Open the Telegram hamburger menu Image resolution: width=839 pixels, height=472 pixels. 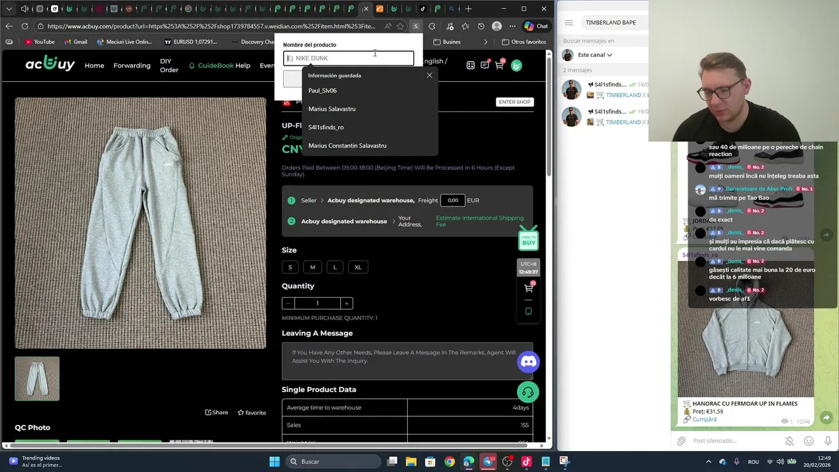tap(569, 22)
